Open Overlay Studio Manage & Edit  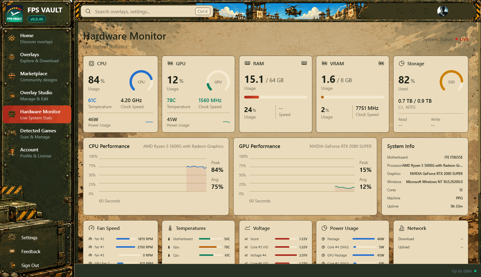click(x=37, y=95)
